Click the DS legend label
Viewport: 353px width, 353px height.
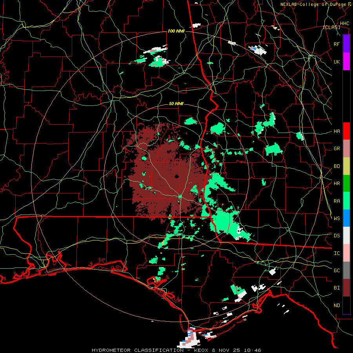click(337, 236)
